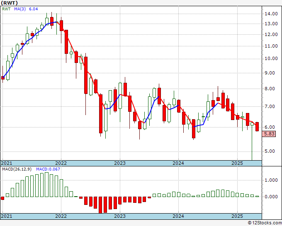The height and width of the screenshot is (226, 282).
Task: Click the MACD(26,12,9) indicator label
Action: click(17, 169)
